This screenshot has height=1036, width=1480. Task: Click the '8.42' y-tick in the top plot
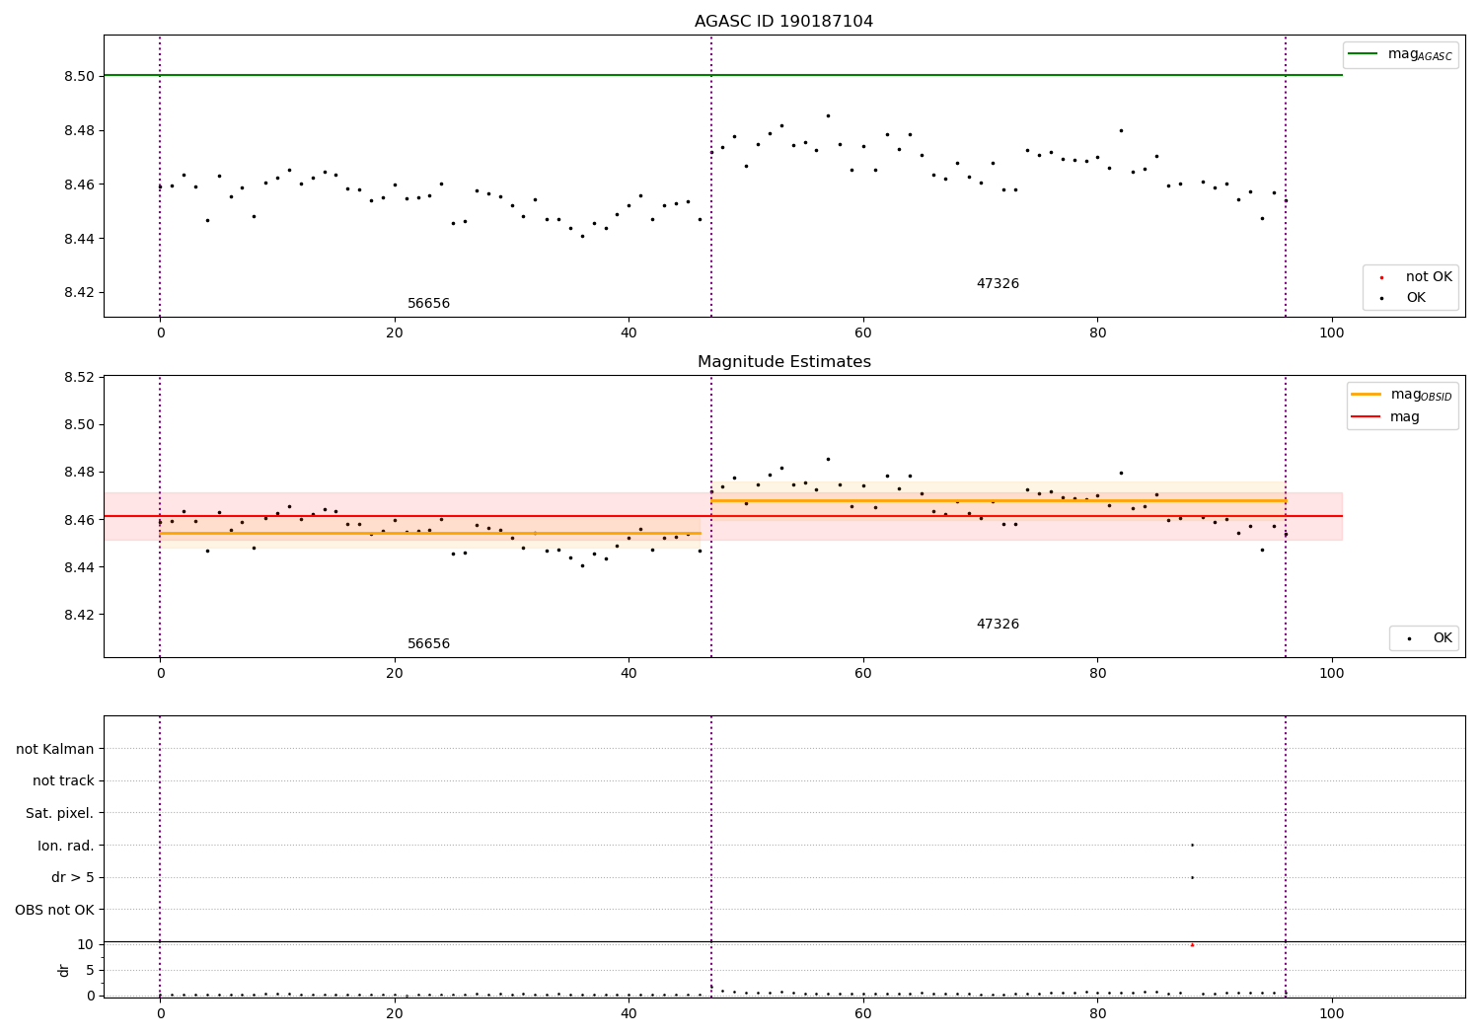click(79, 293)
